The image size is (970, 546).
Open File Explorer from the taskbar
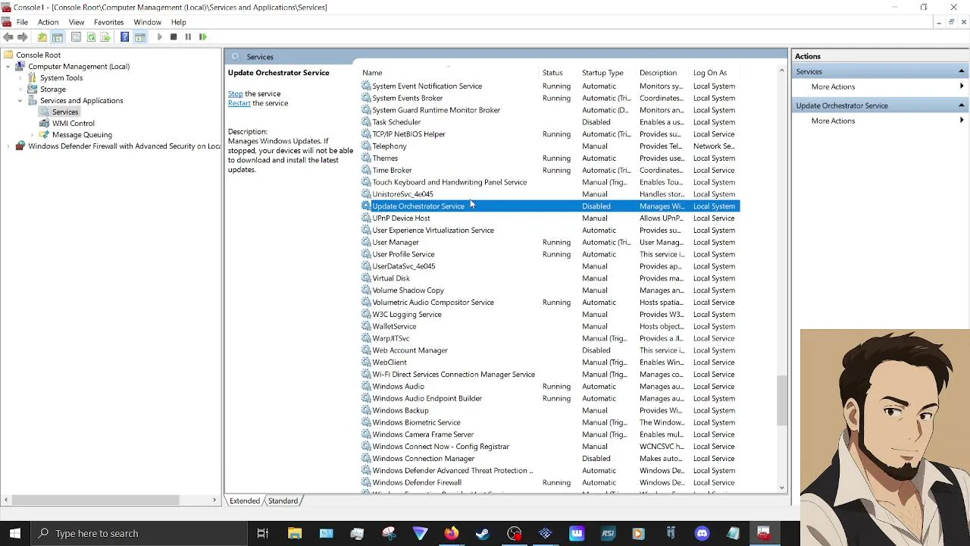(x=295, y=533)
